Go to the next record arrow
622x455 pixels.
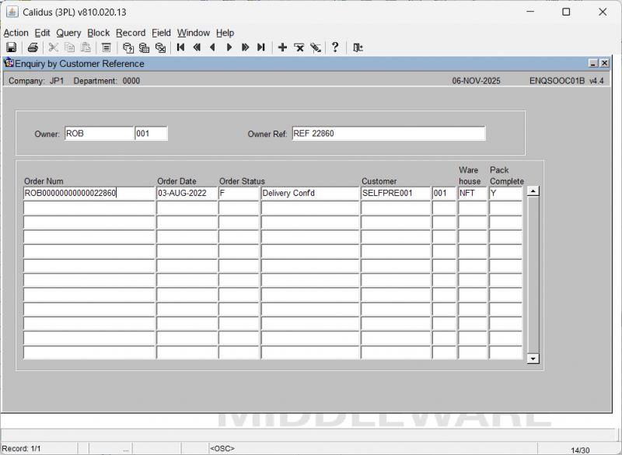pyautogui.click(x=229, y=47)
